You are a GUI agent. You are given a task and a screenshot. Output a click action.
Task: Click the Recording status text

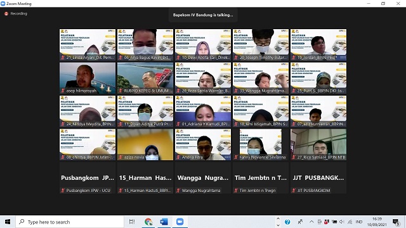pos(18,14)
